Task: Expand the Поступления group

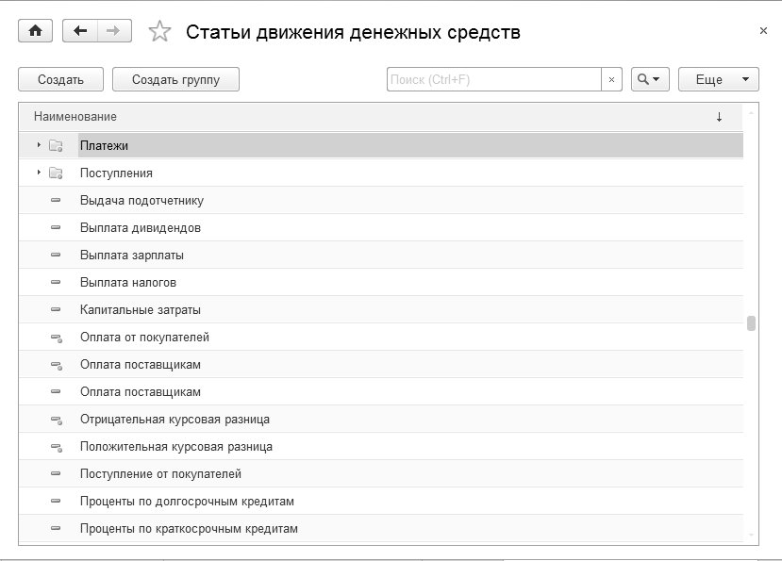Action: click(x=39, y=173)
